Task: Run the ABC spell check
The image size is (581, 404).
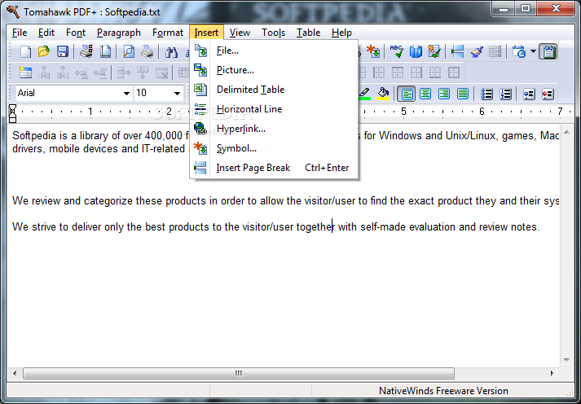Action: (x=397, y=51)
